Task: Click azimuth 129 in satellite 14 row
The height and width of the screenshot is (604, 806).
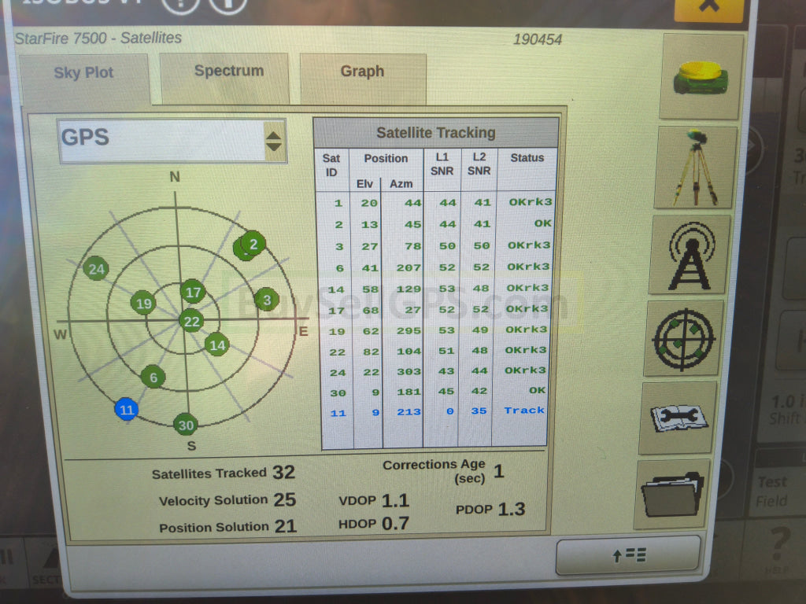Action: pos(409,289)
